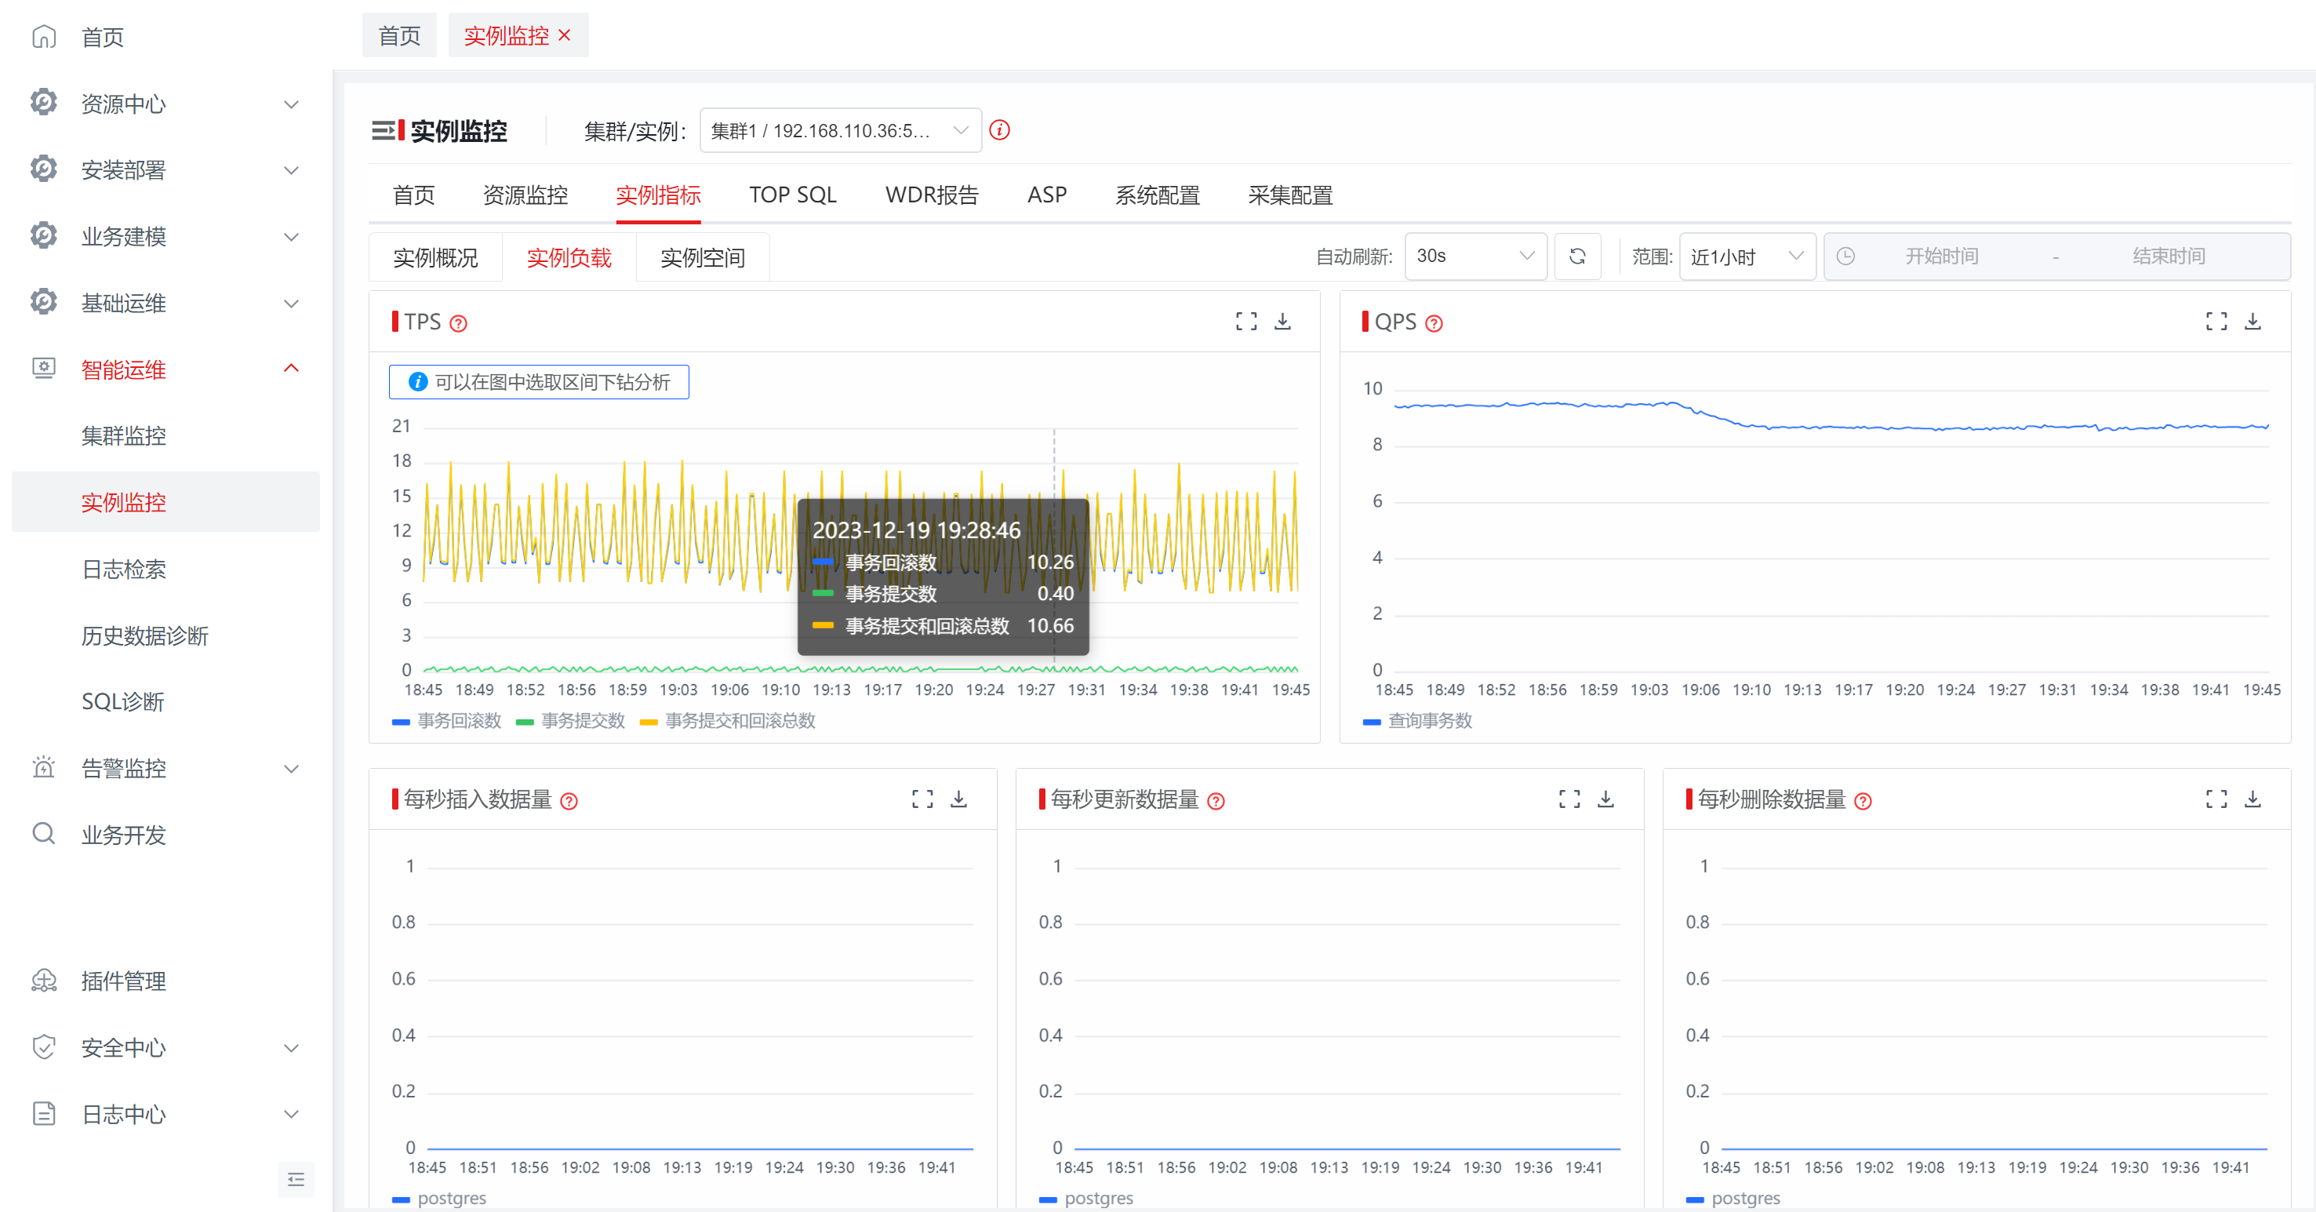Switch to the 实例空间 sub-tab
Screen dimensions: 2316x1212
[702, 258]
